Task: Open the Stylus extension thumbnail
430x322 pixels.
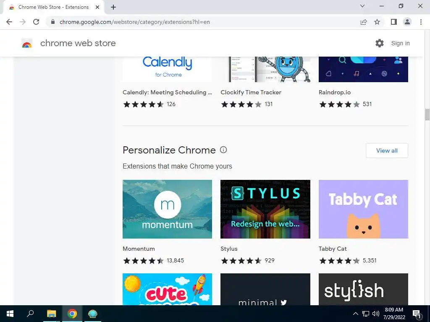Action: (265, 209)
